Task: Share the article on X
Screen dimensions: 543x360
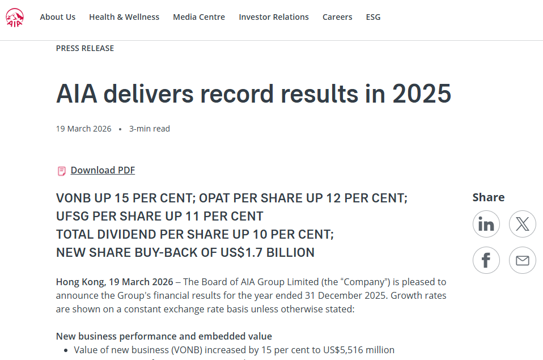Action: point(522,224)
